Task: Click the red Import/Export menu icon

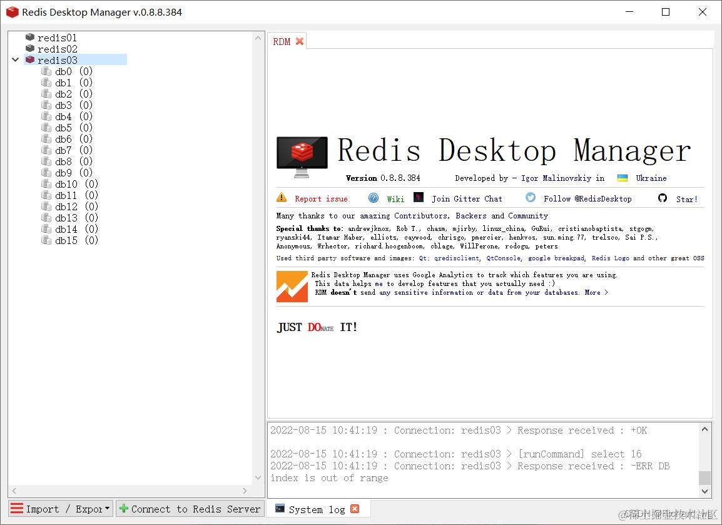Action: [16, 509]
